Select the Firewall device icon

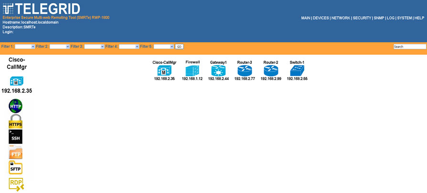192,71
